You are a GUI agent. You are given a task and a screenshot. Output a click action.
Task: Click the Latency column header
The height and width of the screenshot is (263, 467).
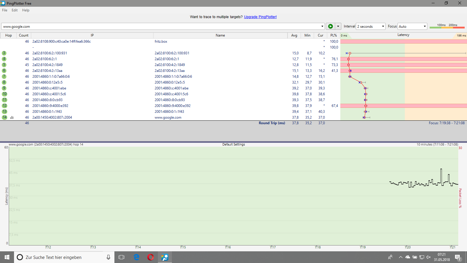(403, 35)
